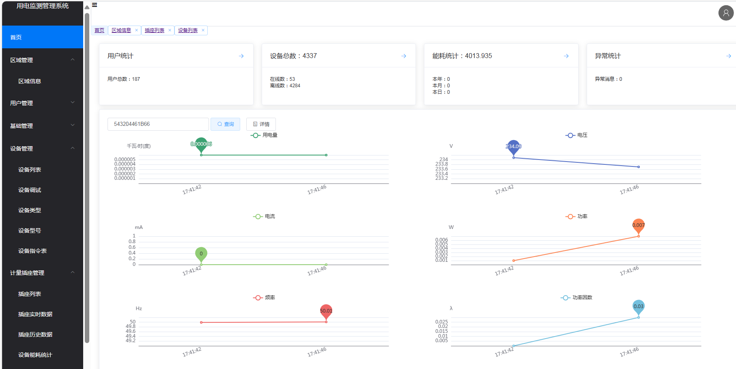Expand the 基础管理 sidebar menu

point(43,126)
